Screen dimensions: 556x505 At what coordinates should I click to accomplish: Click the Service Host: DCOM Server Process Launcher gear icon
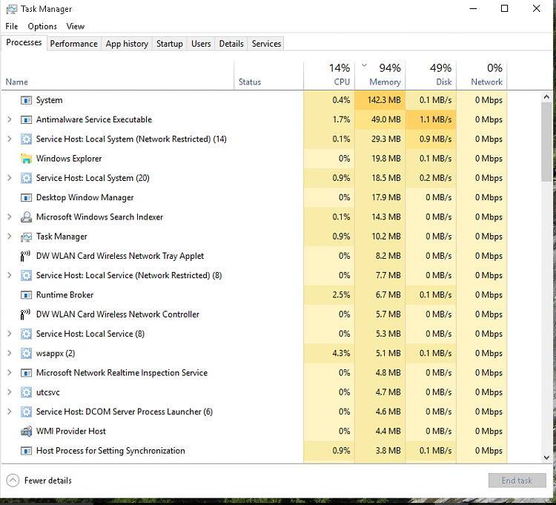(26, 412)
